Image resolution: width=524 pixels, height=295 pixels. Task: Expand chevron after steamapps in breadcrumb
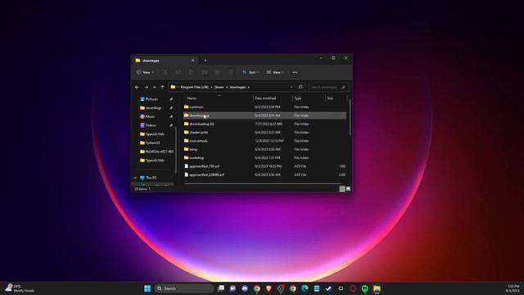[249, 87]
